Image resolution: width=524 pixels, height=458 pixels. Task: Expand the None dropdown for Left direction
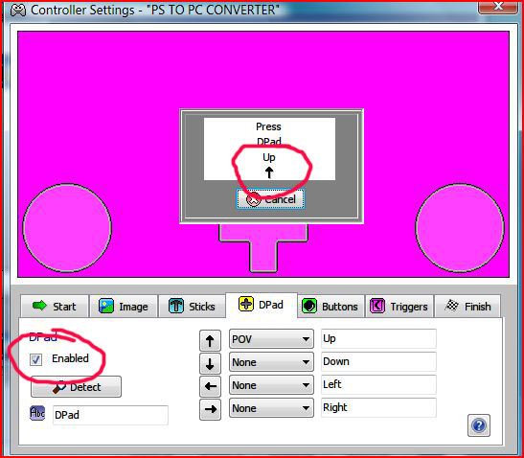point(271,385)
